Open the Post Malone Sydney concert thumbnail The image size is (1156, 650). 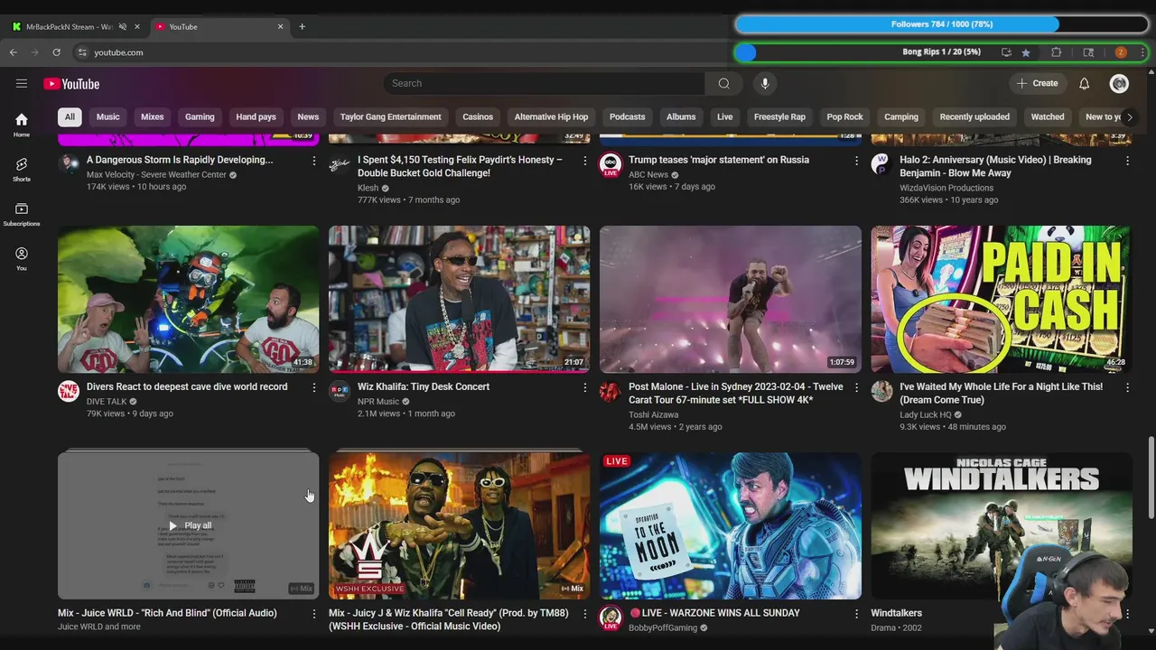tap(730, 300)
